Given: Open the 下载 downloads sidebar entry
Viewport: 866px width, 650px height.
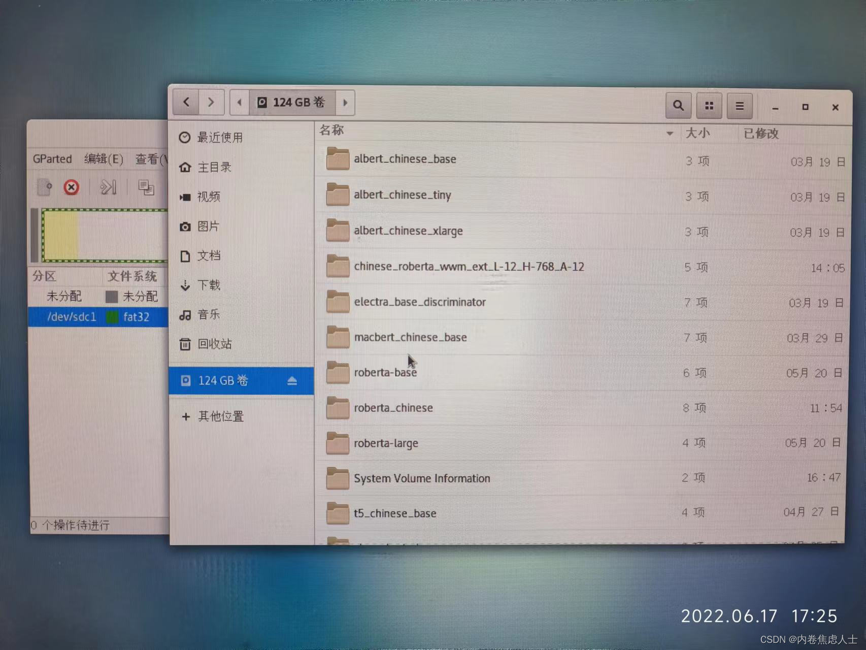Looking at the screenshot, I should click(x=208, y=285).
